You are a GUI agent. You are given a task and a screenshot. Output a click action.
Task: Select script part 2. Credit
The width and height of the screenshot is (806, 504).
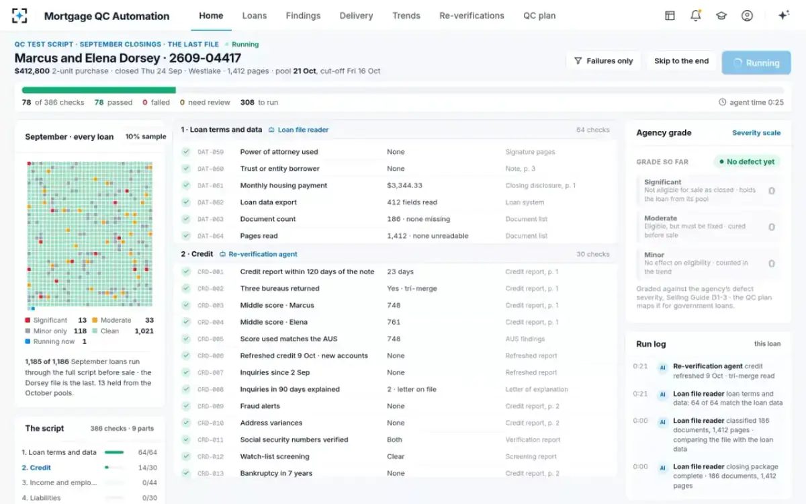89,468
